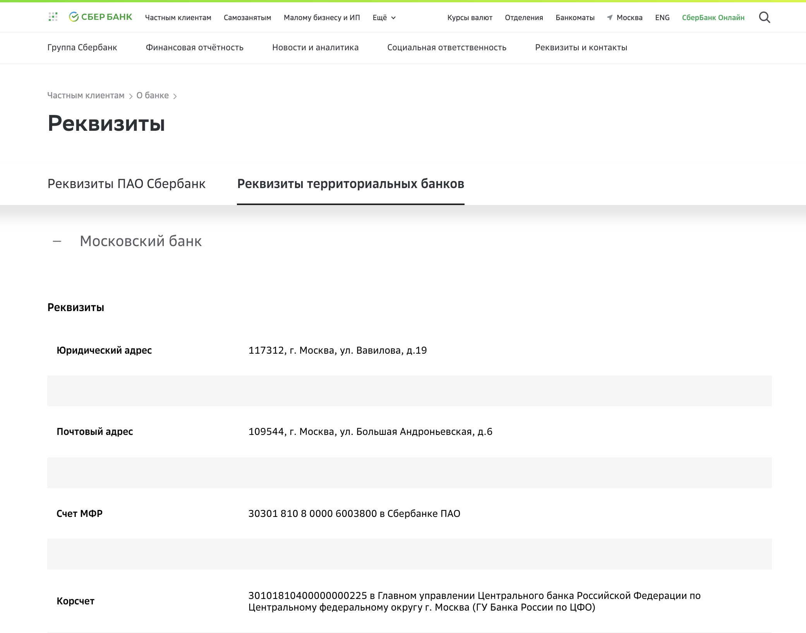Open Финансовая отчётность menu item

point(194,48)
